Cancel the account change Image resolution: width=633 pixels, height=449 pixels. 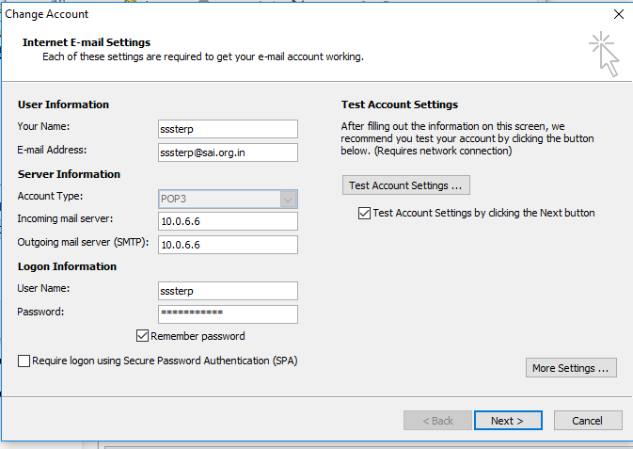coord(588,421)
